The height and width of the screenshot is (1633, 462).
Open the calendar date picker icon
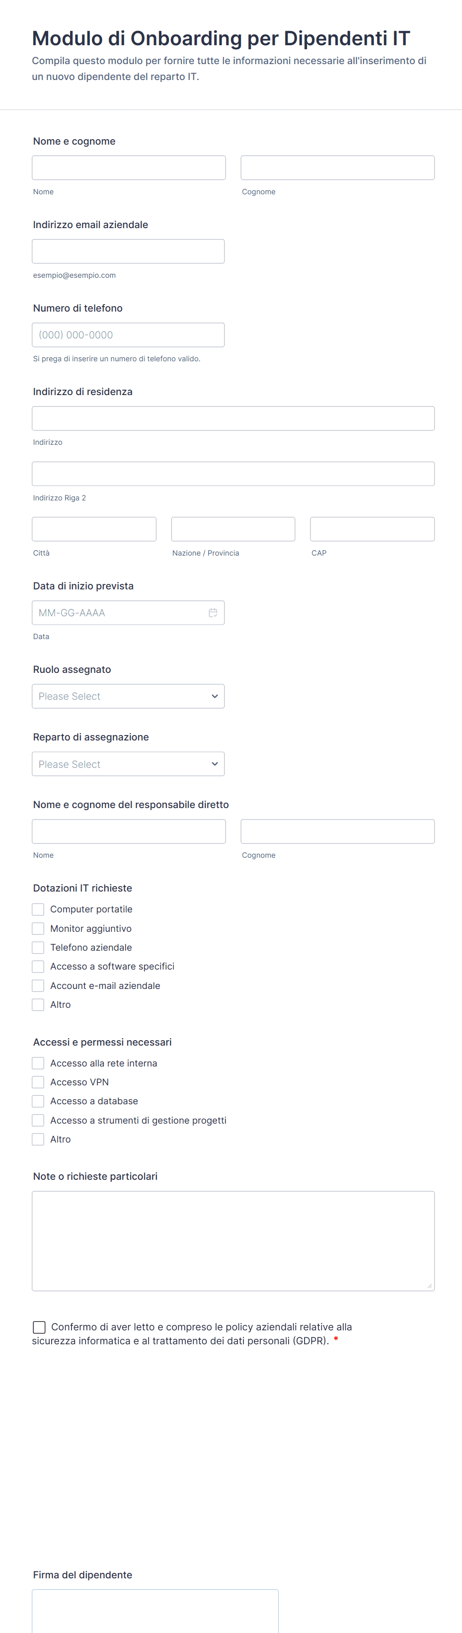tap(213, 612)
